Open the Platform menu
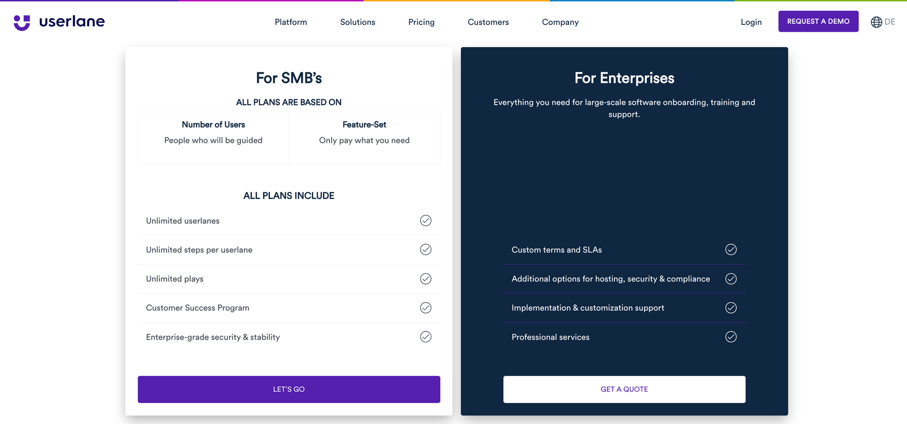The image size is (907, 424). coord(291,22)
